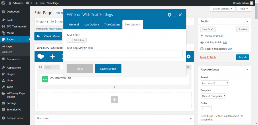Switch to the Icon Options tab

pyautogui.click(x=91, y=24)
